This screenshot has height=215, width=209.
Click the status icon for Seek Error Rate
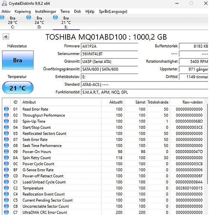(x=6, y=139)
